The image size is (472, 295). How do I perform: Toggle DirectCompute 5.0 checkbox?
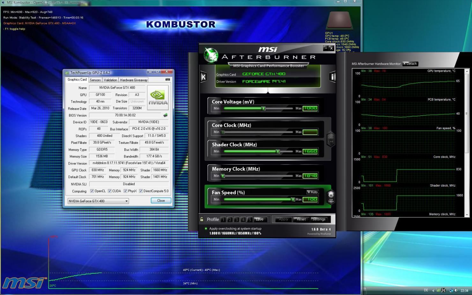coord(141,191)
